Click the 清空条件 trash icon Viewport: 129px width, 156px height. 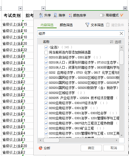click(x=108, y=25)
